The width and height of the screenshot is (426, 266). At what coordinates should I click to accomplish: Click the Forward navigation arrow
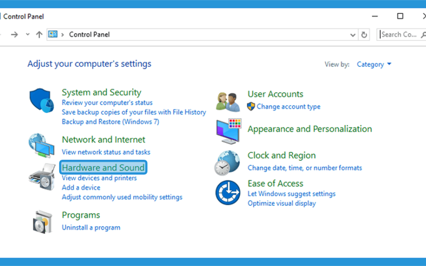coord(14,35)
